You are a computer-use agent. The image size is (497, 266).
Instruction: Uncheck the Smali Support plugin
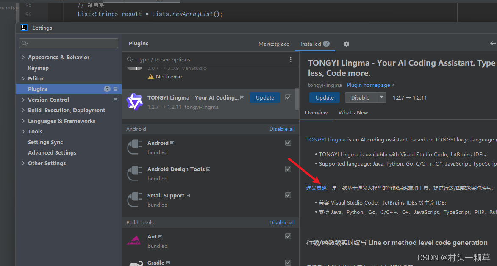pyautogui.click(x=288, y=195)
